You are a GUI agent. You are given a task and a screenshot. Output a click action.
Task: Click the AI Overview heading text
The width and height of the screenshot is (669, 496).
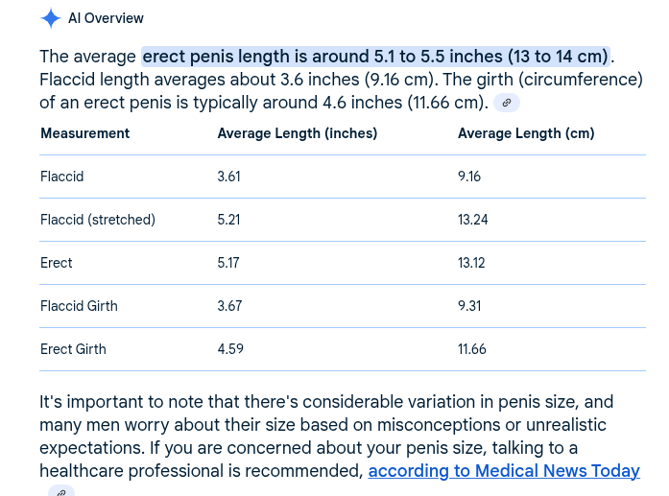(x=106, y=18)
